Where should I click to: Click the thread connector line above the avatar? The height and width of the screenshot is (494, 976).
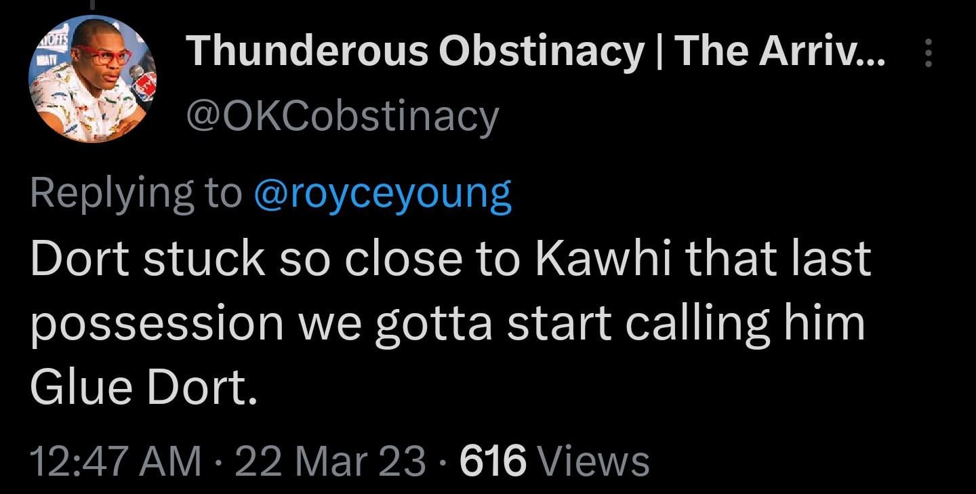tap(92, 4)
